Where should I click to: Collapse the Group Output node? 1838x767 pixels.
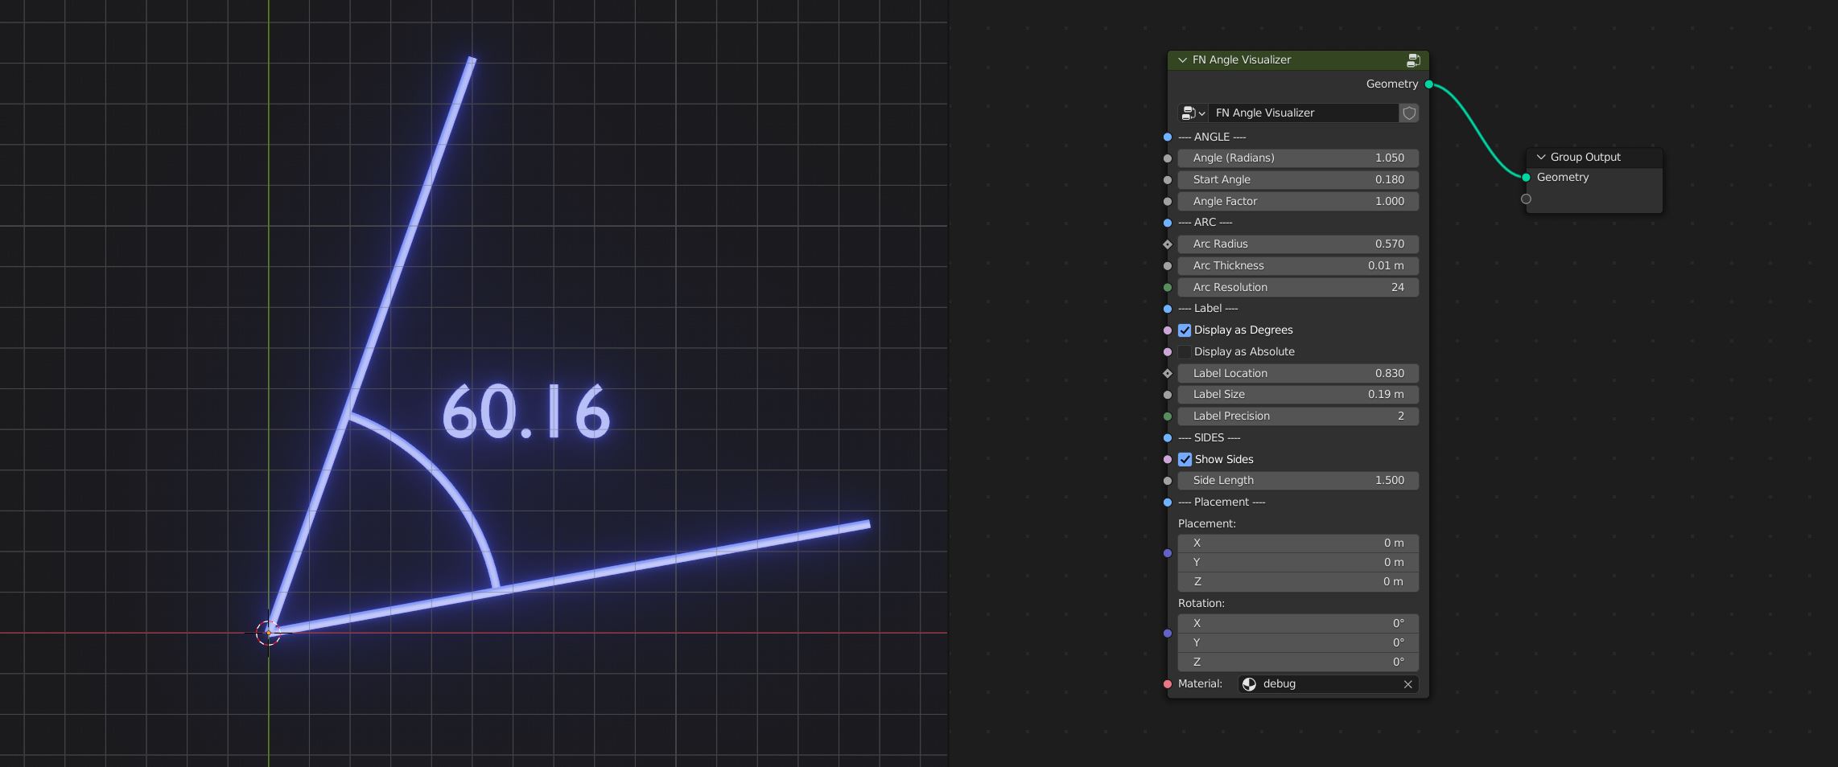tap(1541, 158)
